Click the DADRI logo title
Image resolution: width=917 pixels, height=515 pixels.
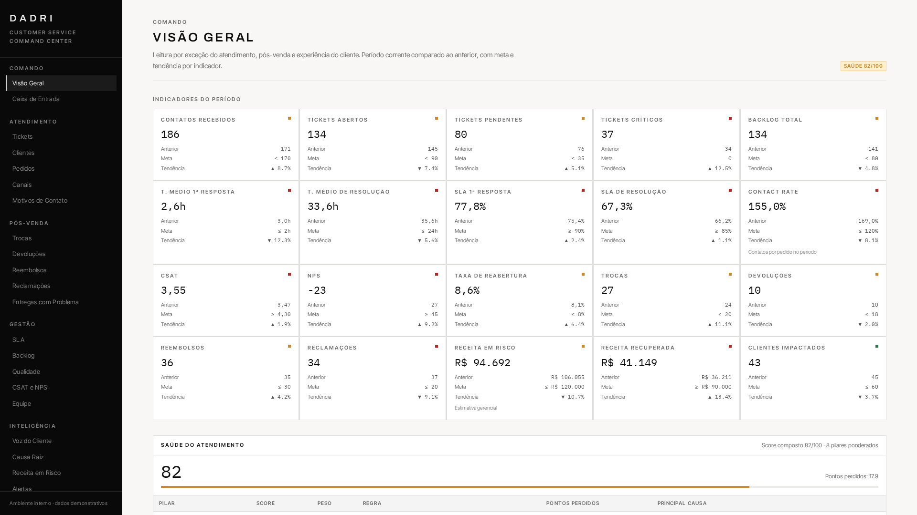coord(32,18)
